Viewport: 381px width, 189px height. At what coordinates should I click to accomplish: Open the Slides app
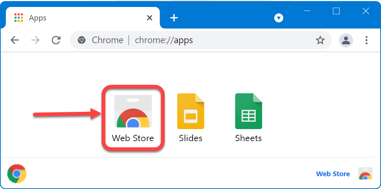tap(191, 111)
